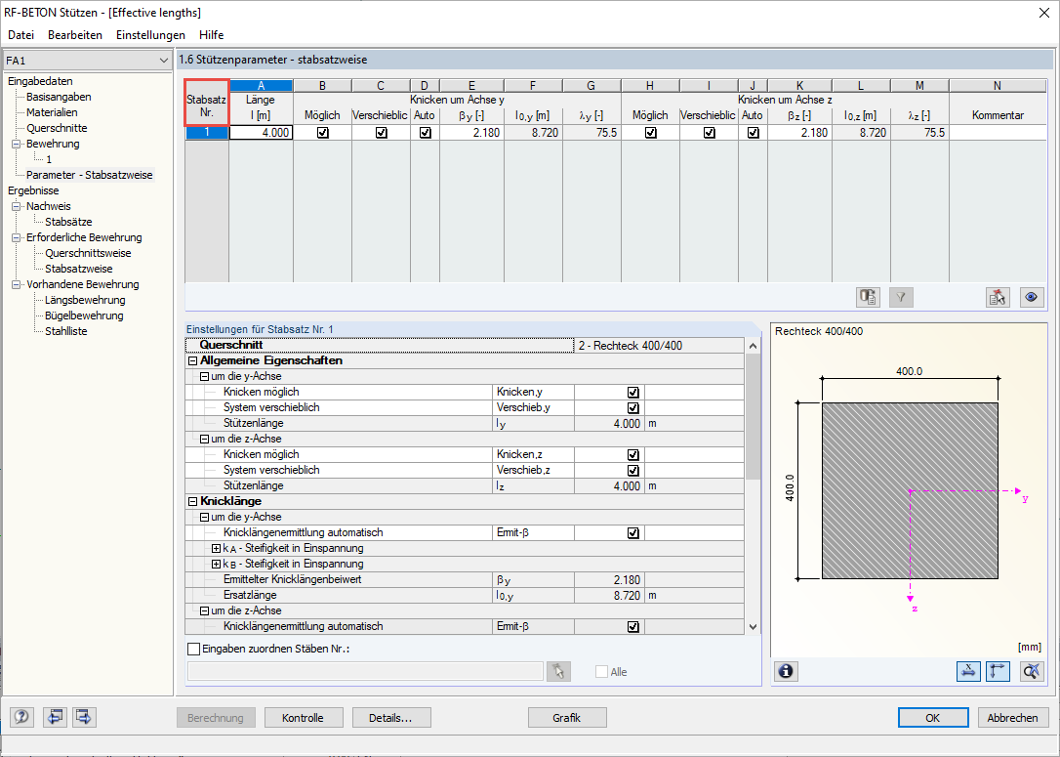This screenshot has width=1060, height=757.
Task: Toggle Knicken,y checkbox in settings list
Action: pyautogui.click(x=632, y=393)
